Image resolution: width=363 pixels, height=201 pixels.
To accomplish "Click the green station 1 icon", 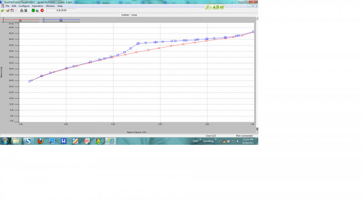I will [x=33, y=10].
